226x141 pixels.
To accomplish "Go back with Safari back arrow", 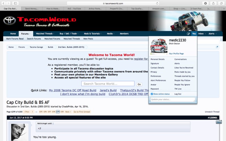I will tap(3, 3).
